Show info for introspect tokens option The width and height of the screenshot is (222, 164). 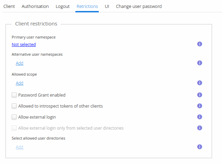coord(199,106)
